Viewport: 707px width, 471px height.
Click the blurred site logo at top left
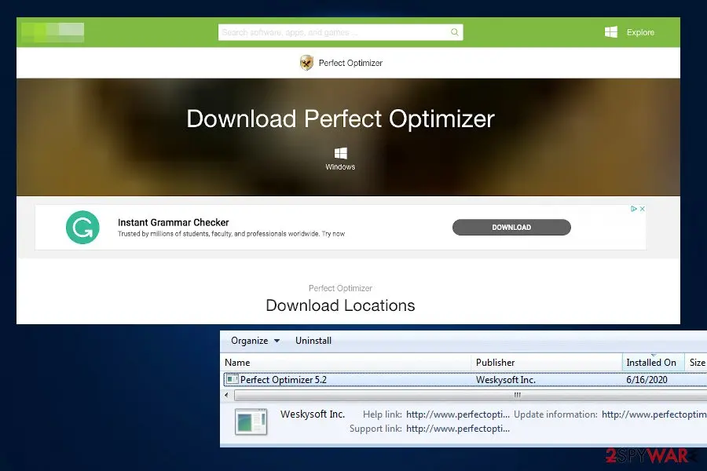[53, 32]
